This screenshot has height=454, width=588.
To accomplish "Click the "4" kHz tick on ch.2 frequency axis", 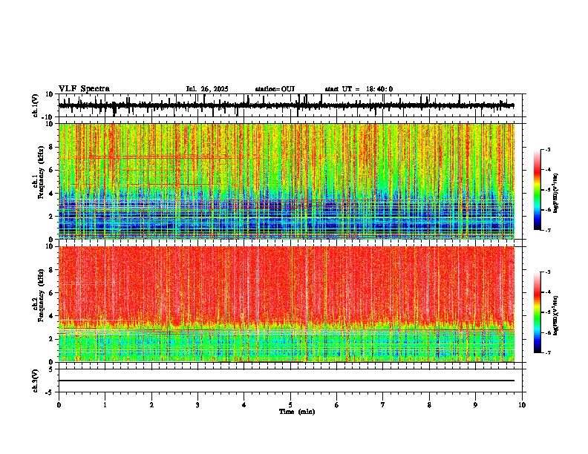I will [x=52, y=316].
